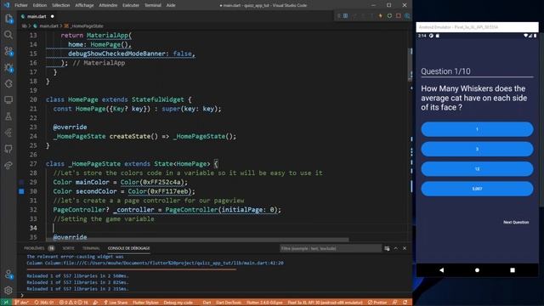Image resolution: width=544 pixels, height=306 pixels.
Task: Select the Console de débogage tab
Action: click(128, 248)
